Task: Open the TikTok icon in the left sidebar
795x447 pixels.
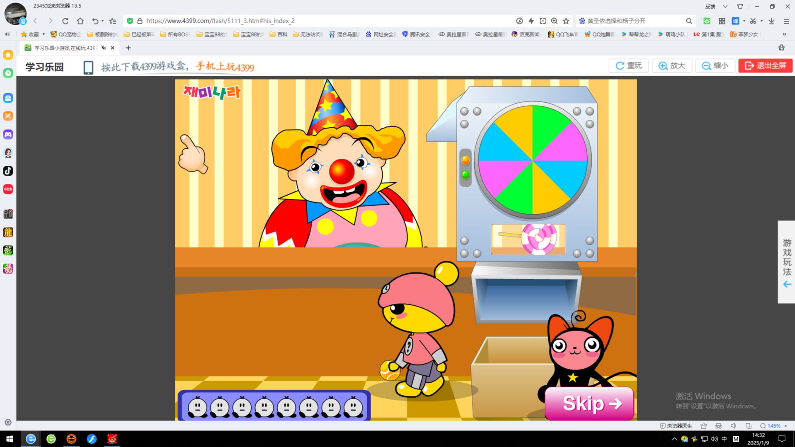Action: 8,171
